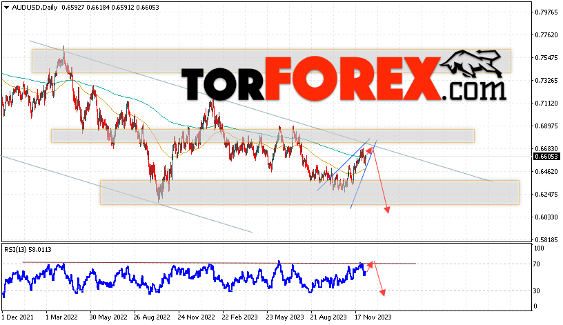Select the 26 Aug 2022 date label
563x325 pixels.
[152, 317]
